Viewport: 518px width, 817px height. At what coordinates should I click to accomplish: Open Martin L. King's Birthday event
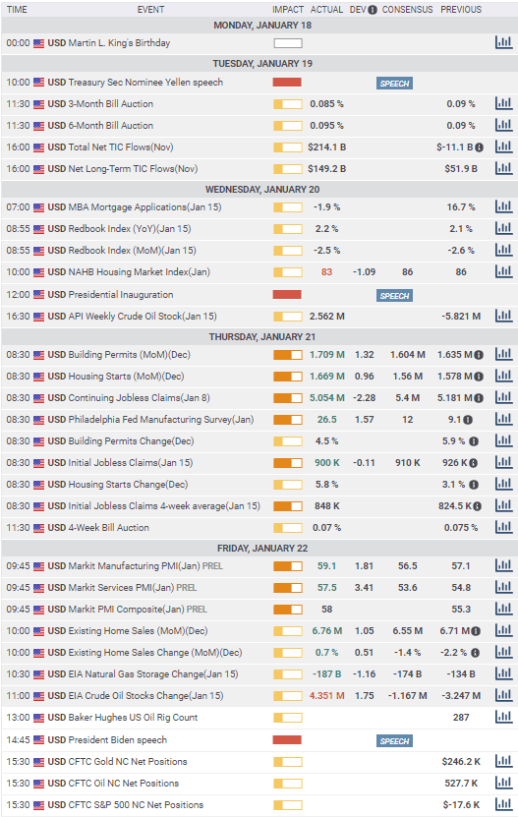pyautogui.click(x=119, y=43)
